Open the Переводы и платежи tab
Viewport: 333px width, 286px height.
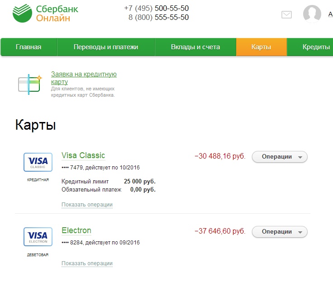[106, 47]
